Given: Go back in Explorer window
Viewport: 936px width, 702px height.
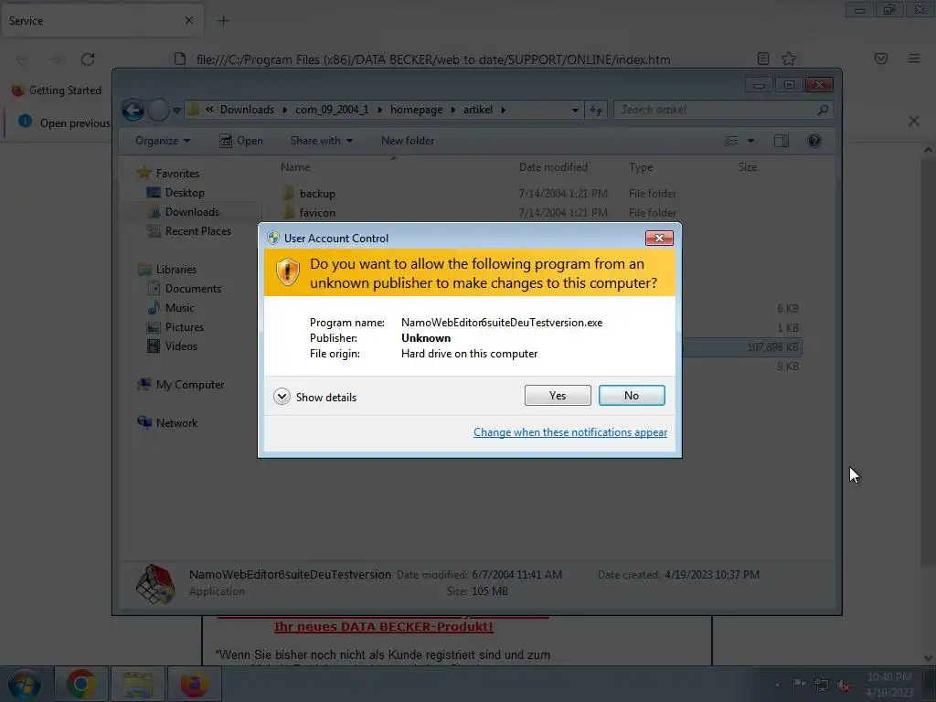Looking at the screenshot, I should pyautogui.click(x=133, y=110).
